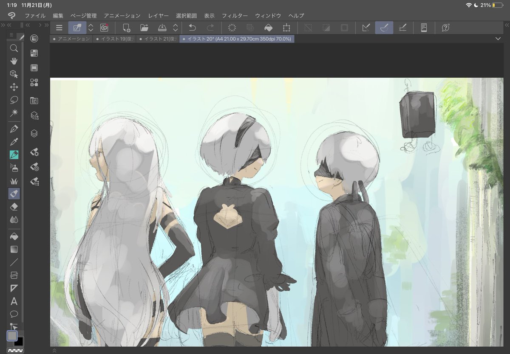Select the Text A tool

14,301
